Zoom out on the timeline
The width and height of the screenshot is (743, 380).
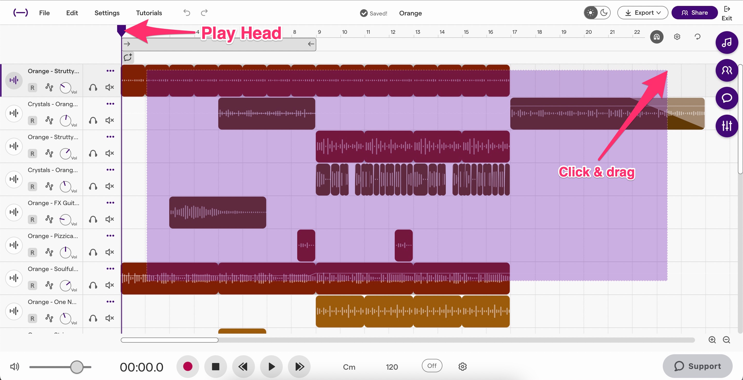[x=726, y=340]
